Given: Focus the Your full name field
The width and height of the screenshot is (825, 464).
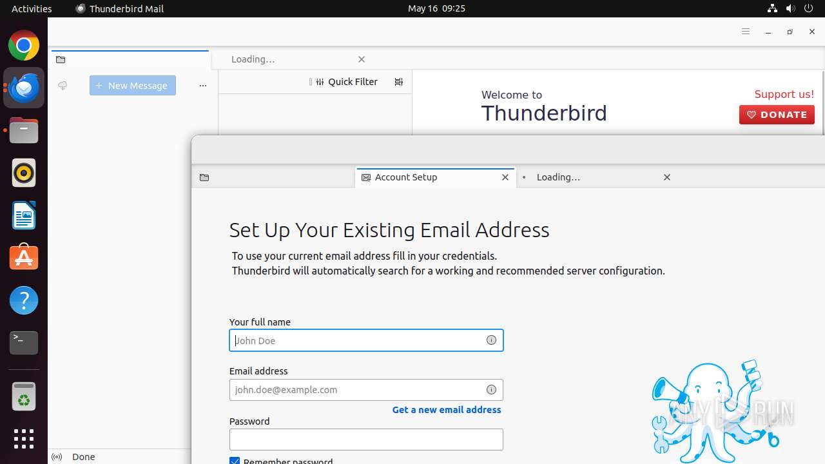Looking at the screenshot, I should click(x=366, y=340).
